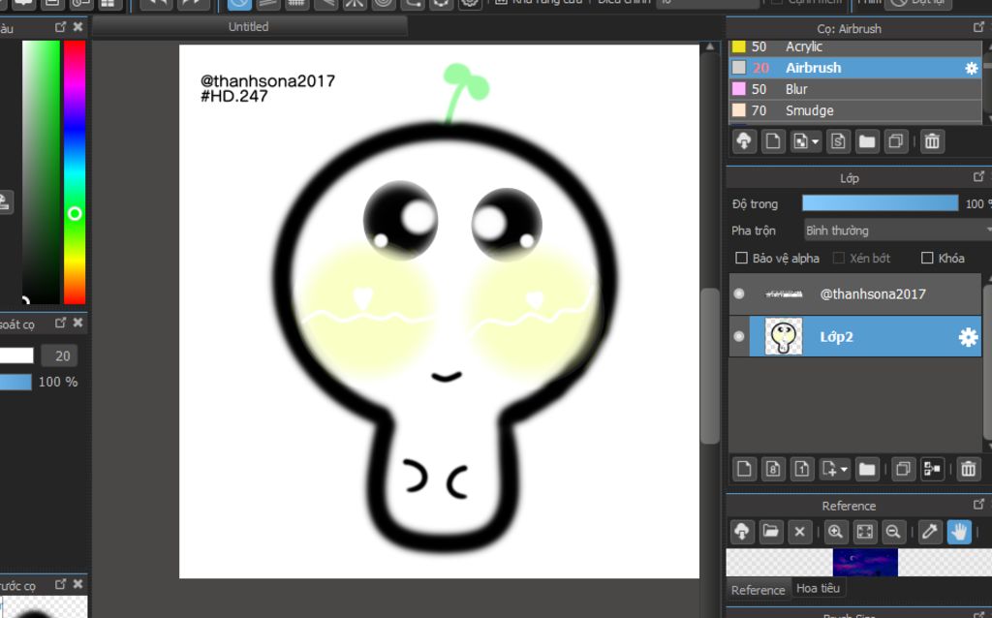Click the canvas scroll up arrow

(x=710, y=46)
